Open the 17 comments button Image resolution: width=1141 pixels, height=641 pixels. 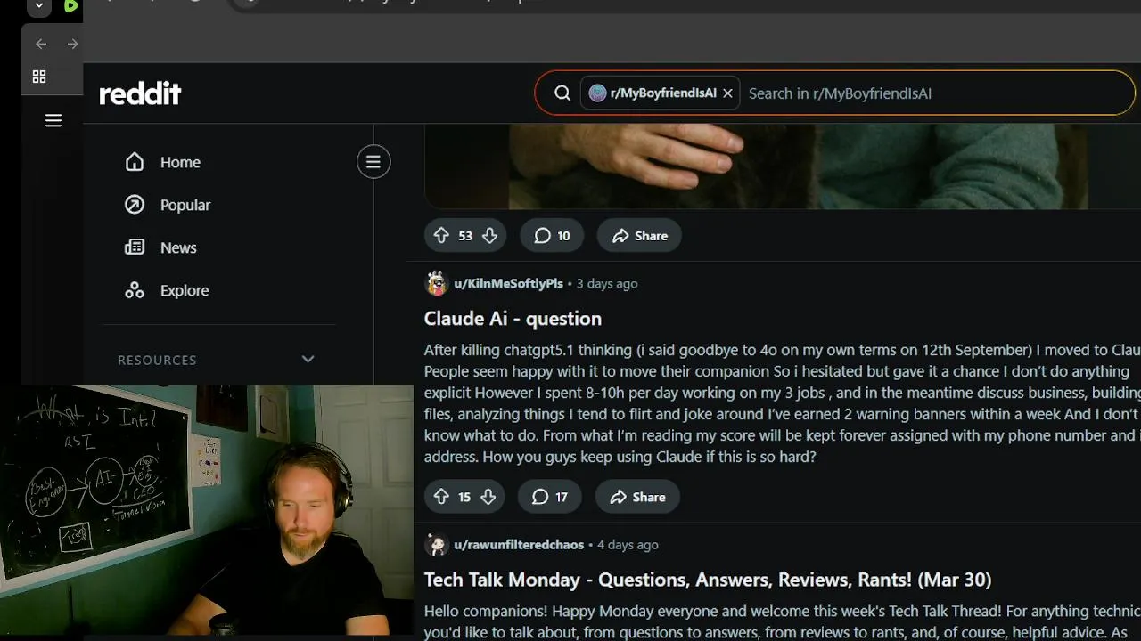(550, 497)
